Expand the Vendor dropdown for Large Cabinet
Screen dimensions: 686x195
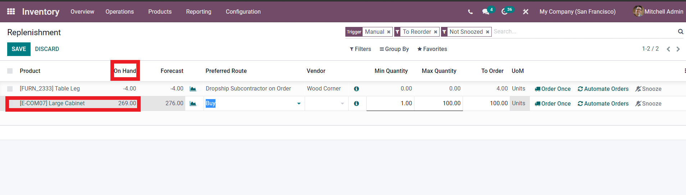pyautogui.click(x=342, y=104)
